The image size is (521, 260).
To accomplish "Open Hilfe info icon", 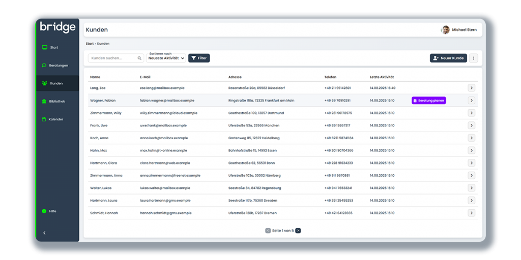I will pyautogui.click(x=44, y=211).
